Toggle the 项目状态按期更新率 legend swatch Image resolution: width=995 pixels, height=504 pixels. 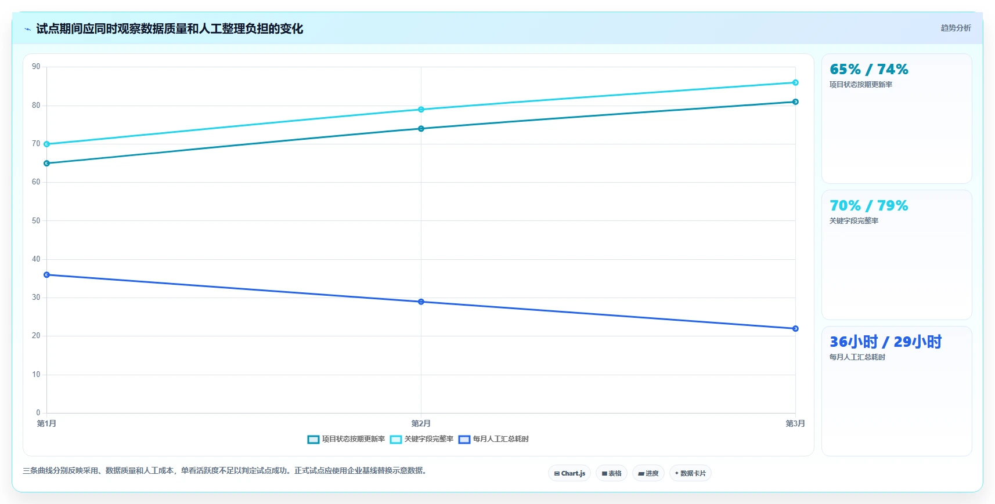click(x=313, y=440)
